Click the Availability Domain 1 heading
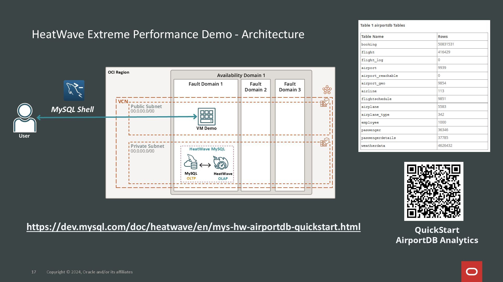 (241, 75)
